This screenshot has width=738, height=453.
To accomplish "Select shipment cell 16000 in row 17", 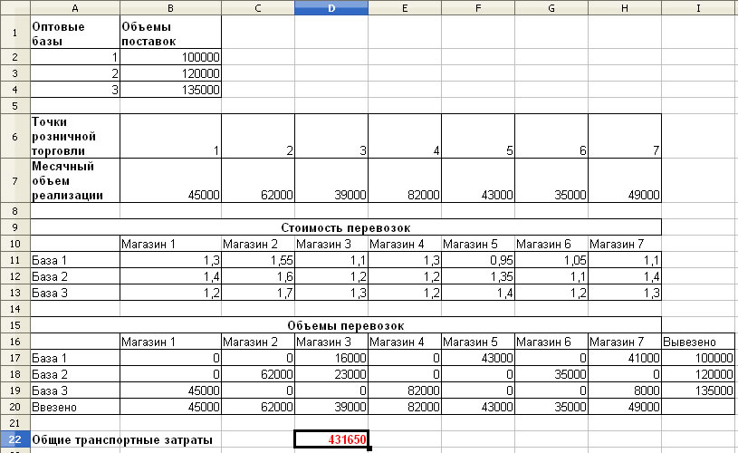I will (x=331, y=358).
